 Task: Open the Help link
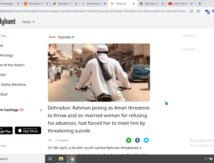(3, 146)
